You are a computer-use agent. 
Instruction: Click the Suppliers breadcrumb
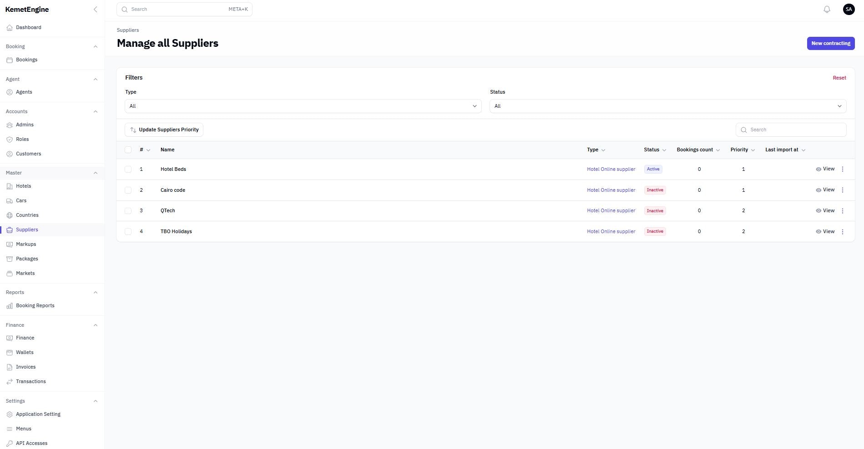point(128,30)
